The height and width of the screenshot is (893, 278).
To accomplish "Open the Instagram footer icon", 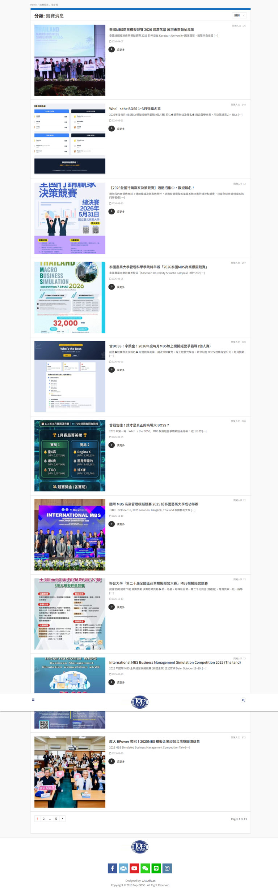I will click(x=167, y=868).
